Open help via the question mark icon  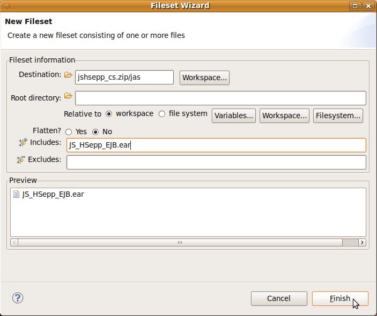click(17, 298)
